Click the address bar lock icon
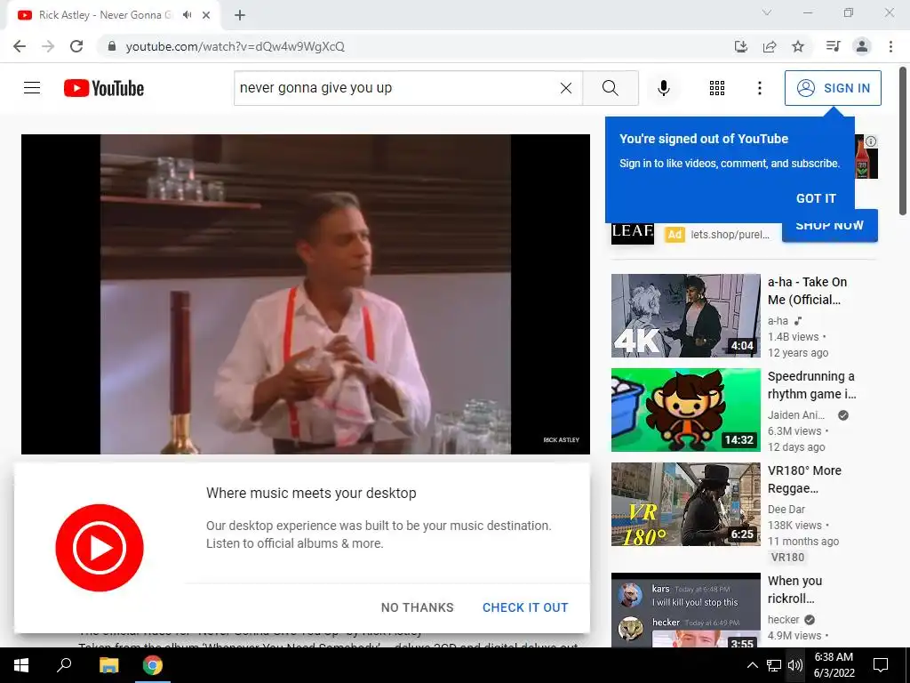 click(x=112, y=46)
